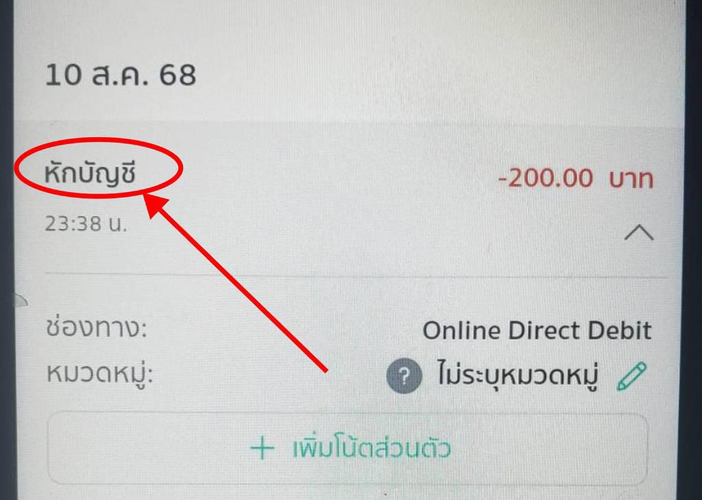The image size is (702, 500).
Task: Click the หมวดหมู่: field label
Action: [x=100, y=373]
